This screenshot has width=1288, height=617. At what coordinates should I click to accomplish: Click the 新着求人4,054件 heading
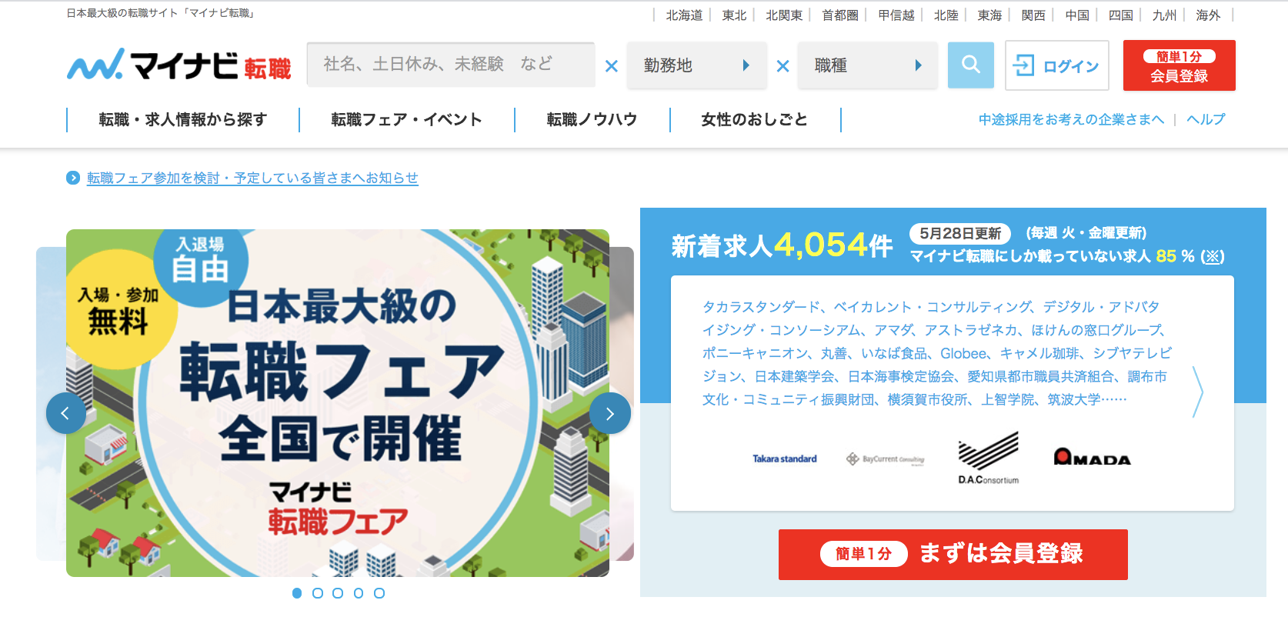[x=782, y=245]
